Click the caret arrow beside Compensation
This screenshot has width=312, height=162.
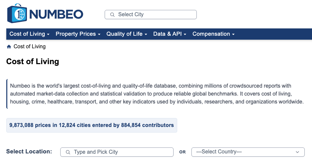[234, 34]
